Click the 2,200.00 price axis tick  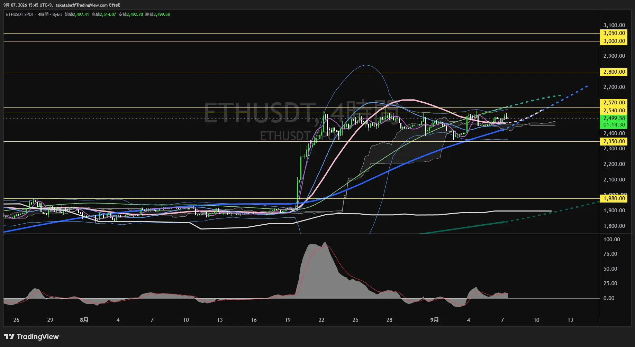(614, 164)
